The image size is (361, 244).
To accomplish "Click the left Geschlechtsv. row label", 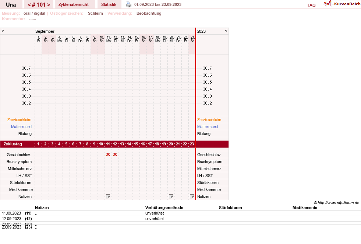I will coord(19,155).
